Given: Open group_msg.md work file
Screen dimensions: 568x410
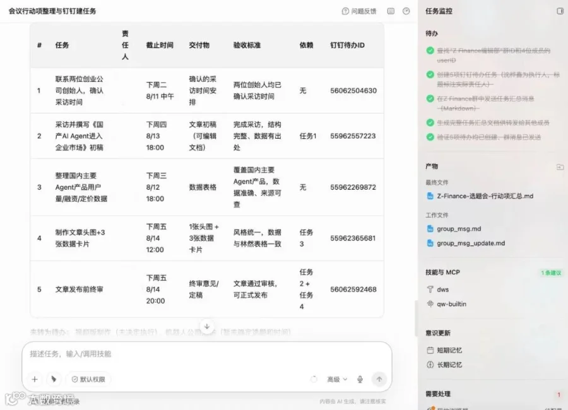Looking at the screenshot, I should point(459,229).
